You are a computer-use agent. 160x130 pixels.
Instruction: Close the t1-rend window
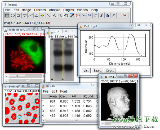[133, 76]
